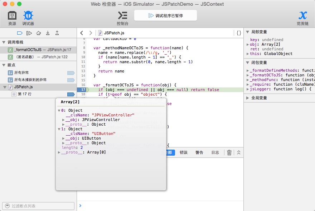This screenshot has width=315, height=211.
Task: Click the step out debugger icon
Action: tap(57, 33)
